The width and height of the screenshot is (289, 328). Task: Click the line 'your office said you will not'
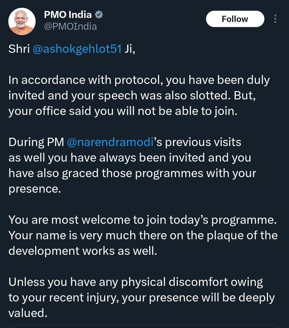pyautogui.click(x=123, y=111)
